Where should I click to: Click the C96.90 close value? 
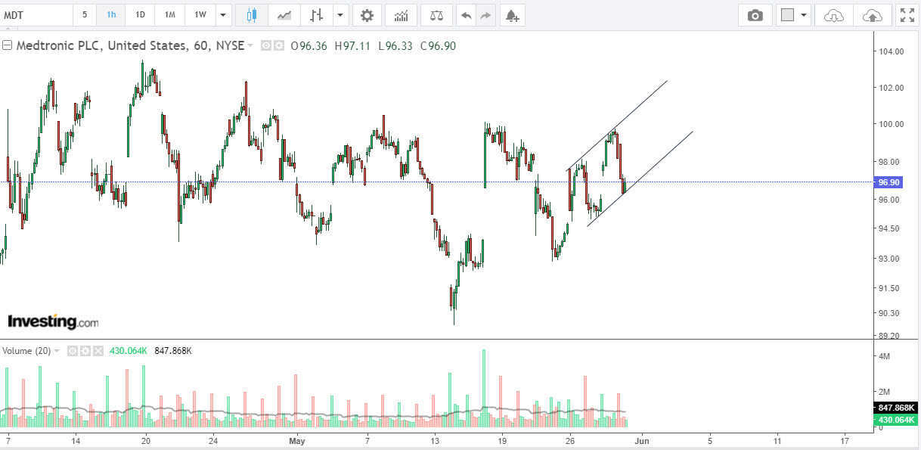(x=438, y=46)
